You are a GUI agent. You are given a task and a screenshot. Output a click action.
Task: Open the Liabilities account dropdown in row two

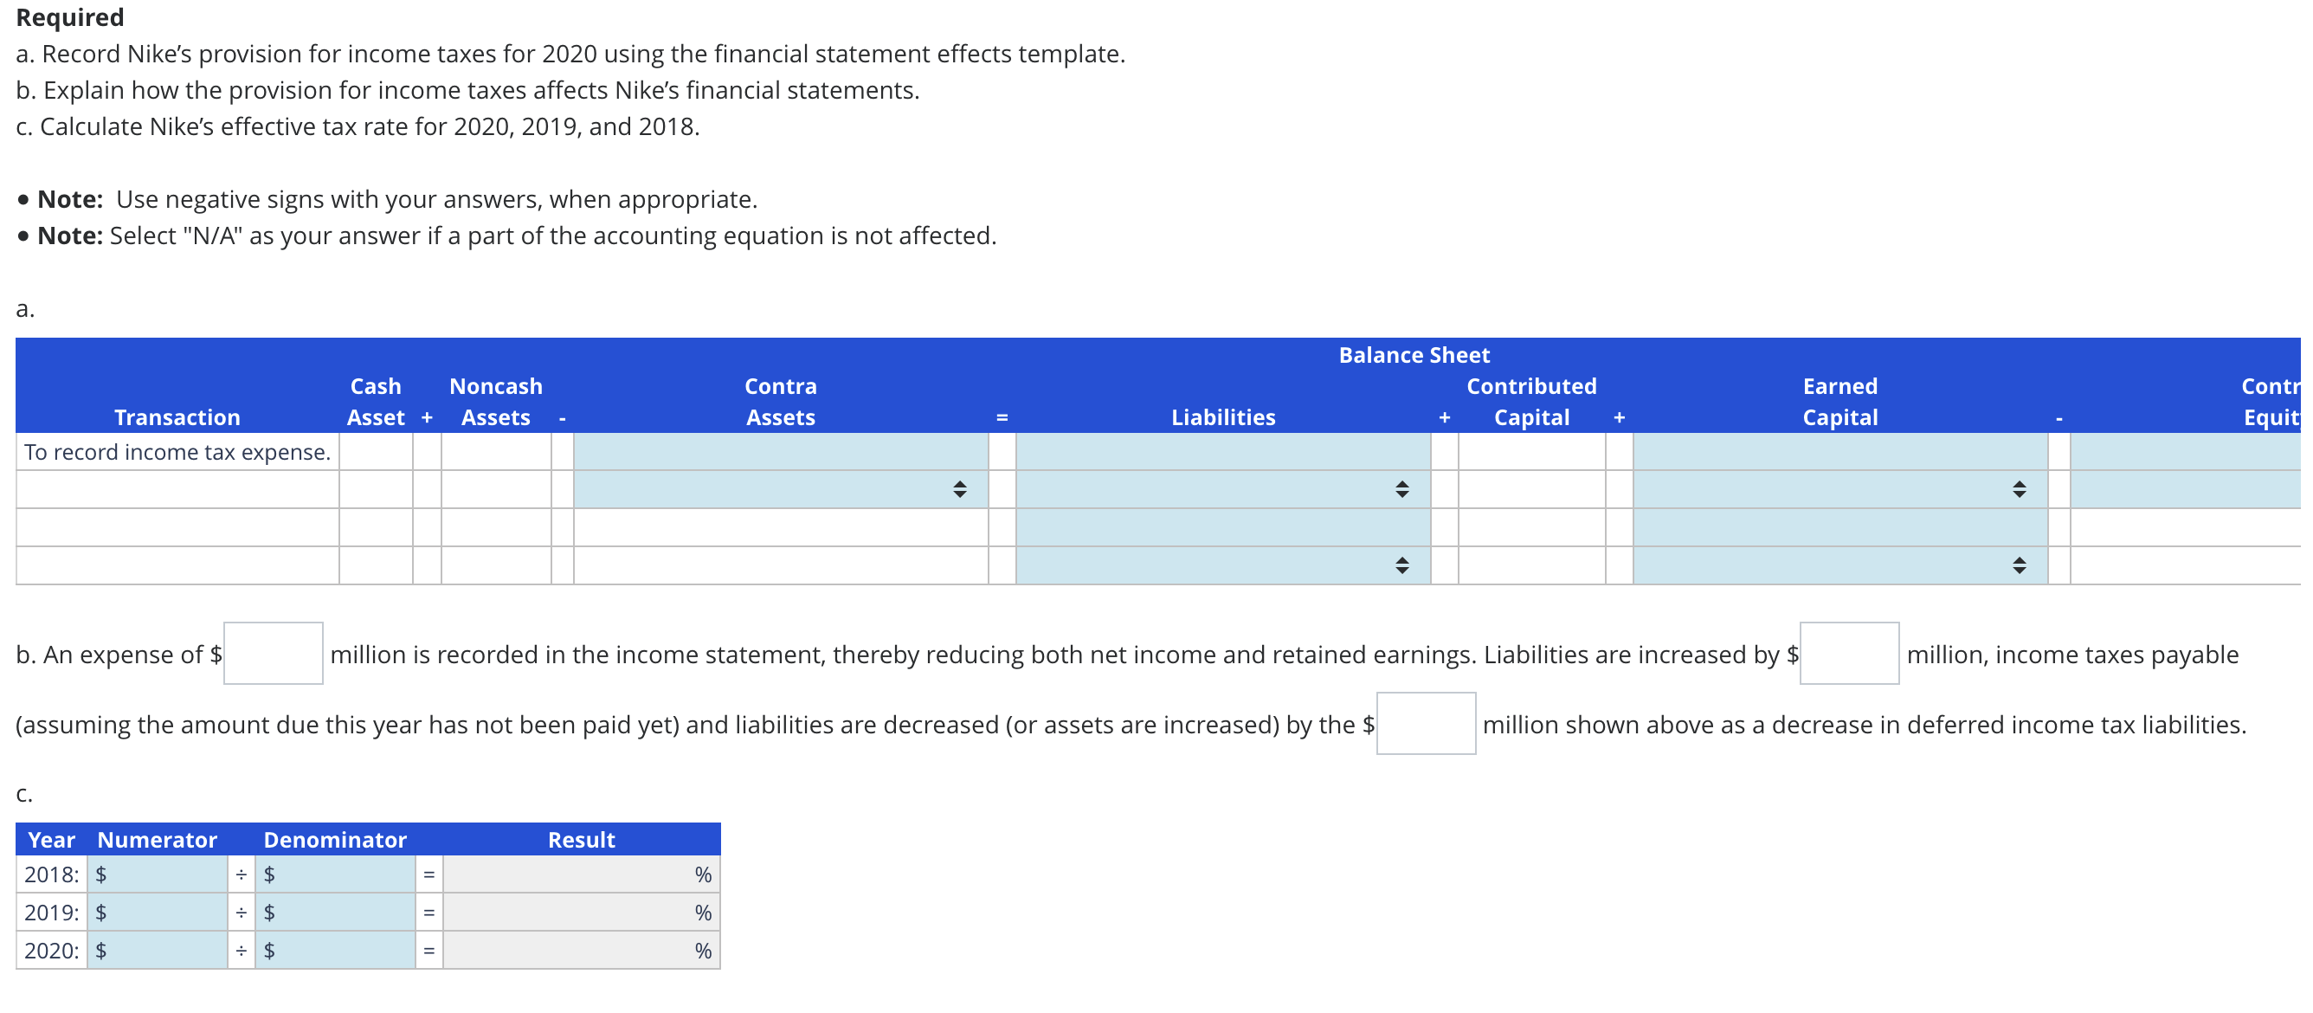coord(1401,488)
